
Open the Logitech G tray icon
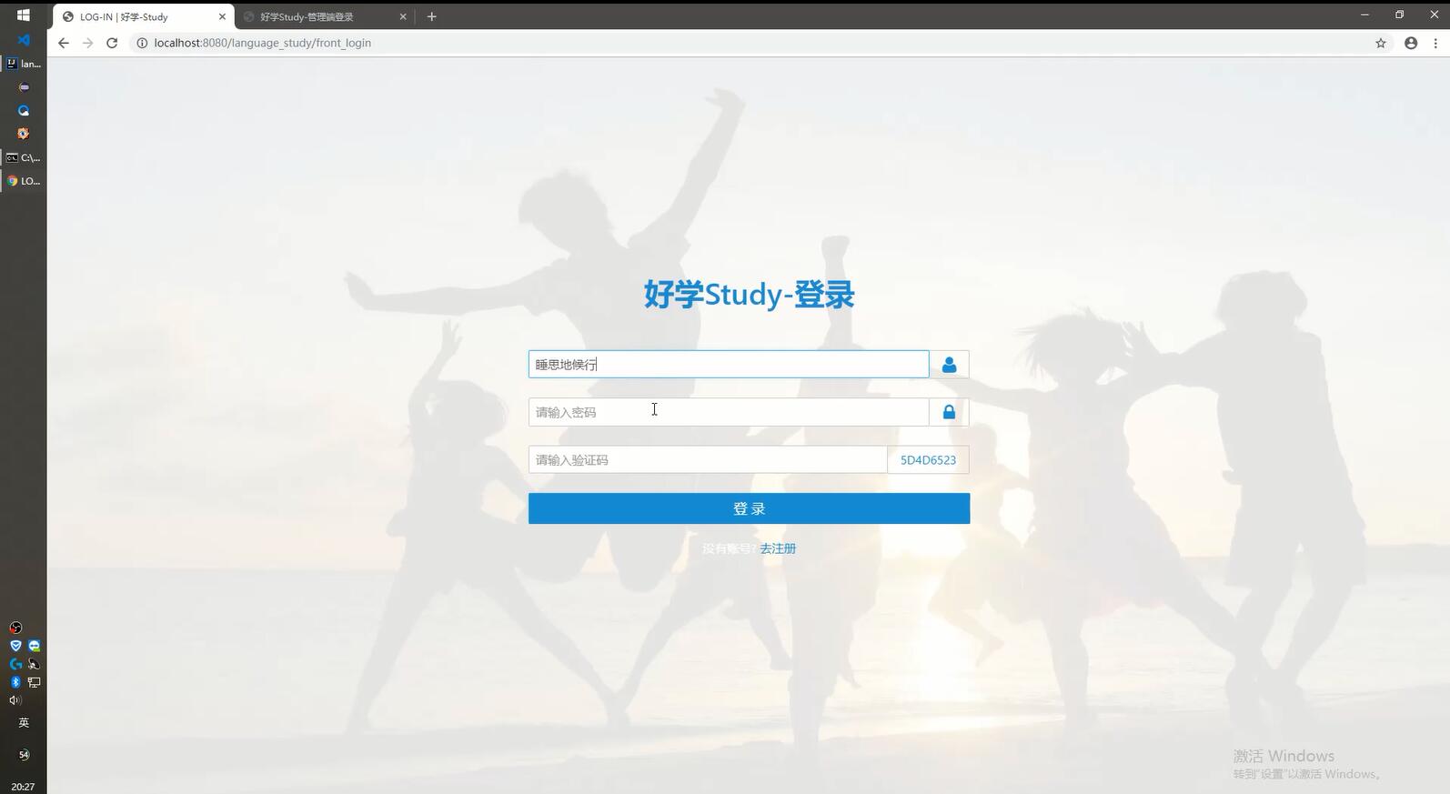click(15, 664)
